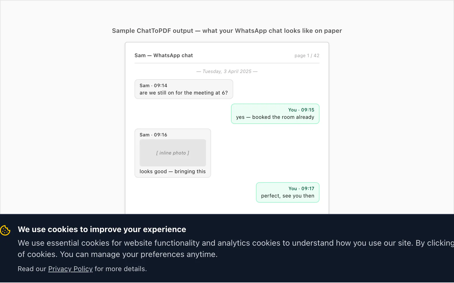Viewport: 454px width, 283px height.
Task: Click the 'for more details' text
Action: click(121, 269)
